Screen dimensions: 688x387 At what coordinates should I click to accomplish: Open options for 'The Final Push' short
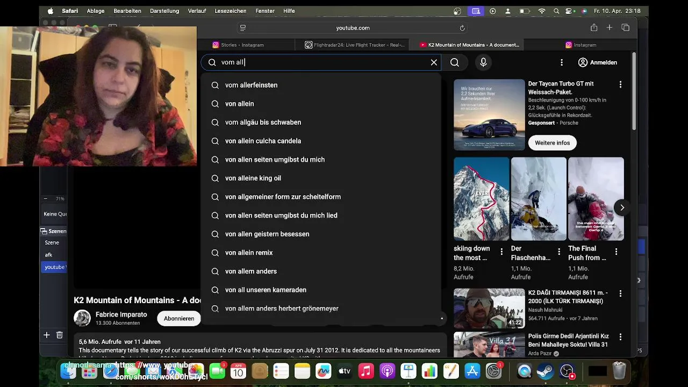(616, 252)
